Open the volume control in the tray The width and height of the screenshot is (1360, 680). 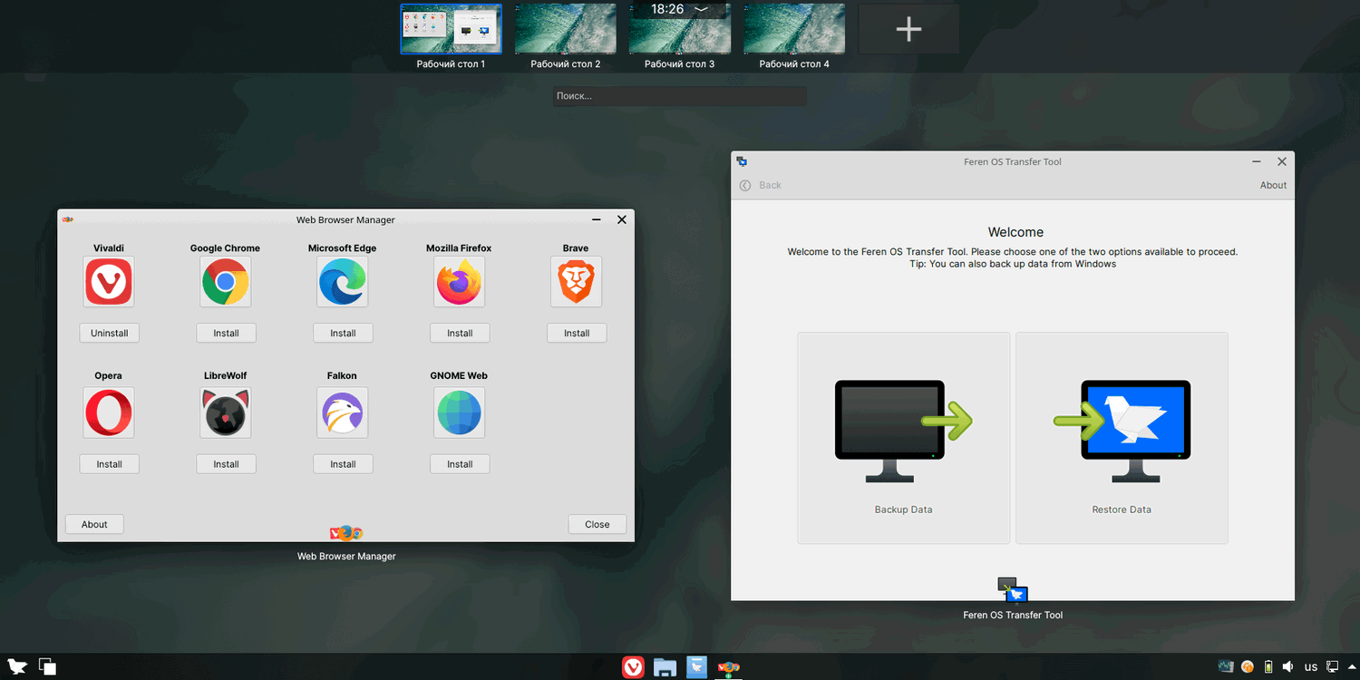point(1288,667)
